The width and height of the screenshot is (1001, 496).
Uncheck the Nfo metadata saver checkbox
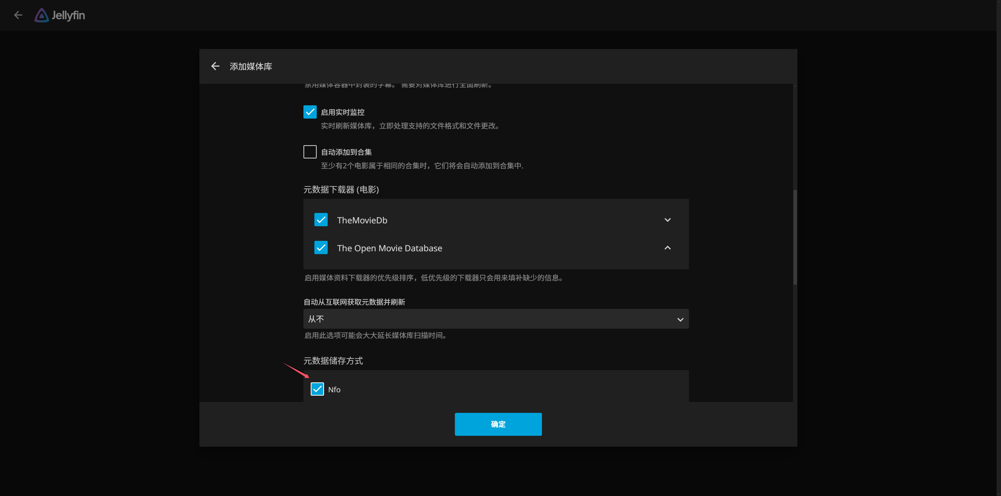317,389
